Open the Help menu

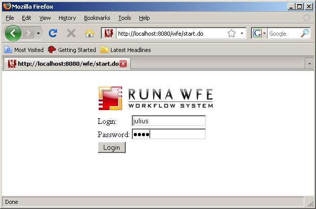click(145, 18)
